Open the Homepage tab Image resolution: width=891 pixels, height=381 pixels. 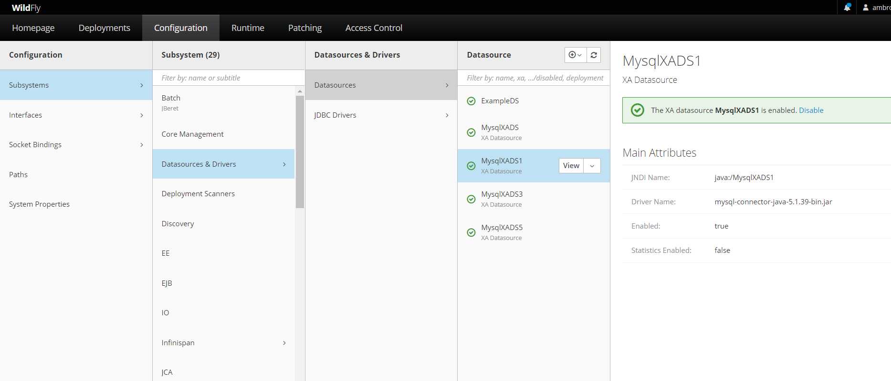tap(33, 28)
